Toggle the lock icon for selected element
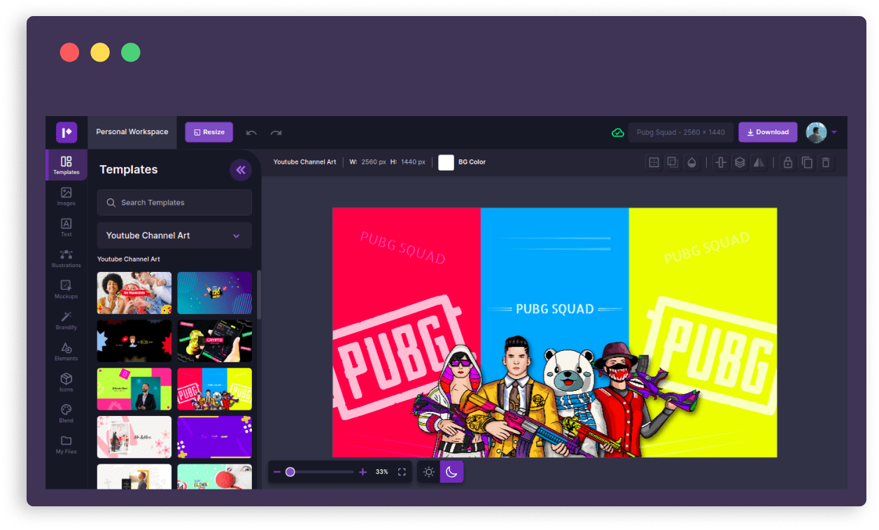879x530 pixels. point(788,162)
